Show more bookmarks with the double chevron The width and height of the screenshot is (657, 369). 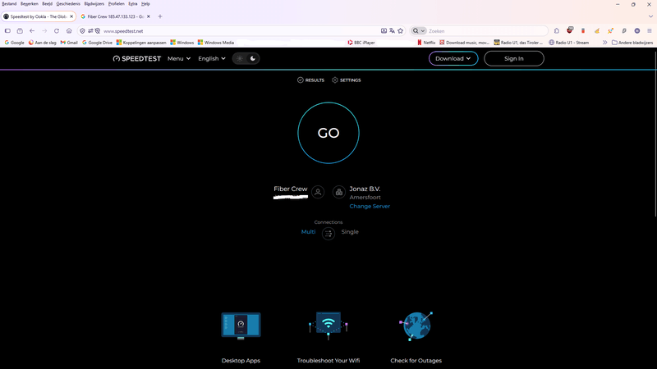point(604,43)
